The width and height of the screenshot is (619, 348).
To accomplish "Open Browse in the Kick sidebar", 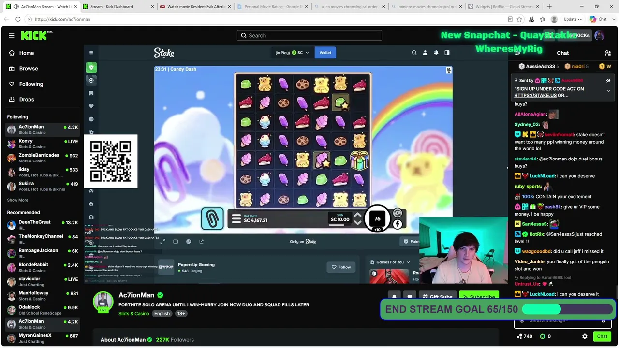I will (x=29, y=68).
